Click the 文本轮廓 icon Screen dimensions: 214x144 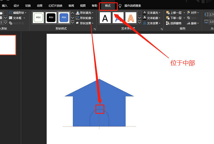click(145, 18)
